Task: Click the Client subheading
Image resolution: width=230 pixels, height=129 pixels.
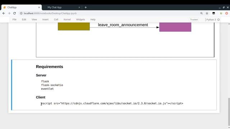Action: point(41,97)
